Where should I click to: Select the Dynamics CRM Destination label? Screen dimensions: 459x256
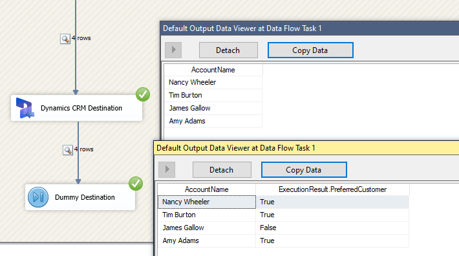tap(81, 108)
